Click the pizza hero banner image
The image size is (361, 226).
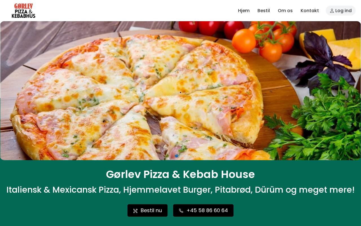coord(180,91)
